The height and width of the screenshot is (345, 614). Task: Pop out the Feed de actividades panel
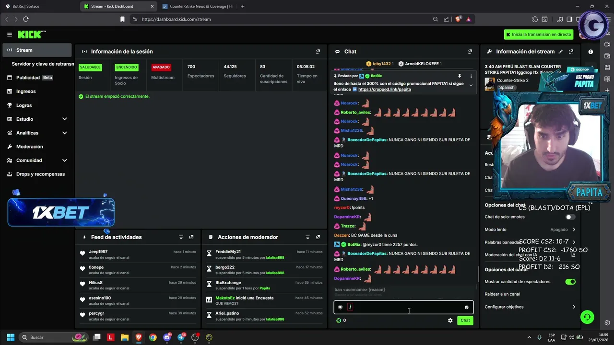click(x=191, y=237)
